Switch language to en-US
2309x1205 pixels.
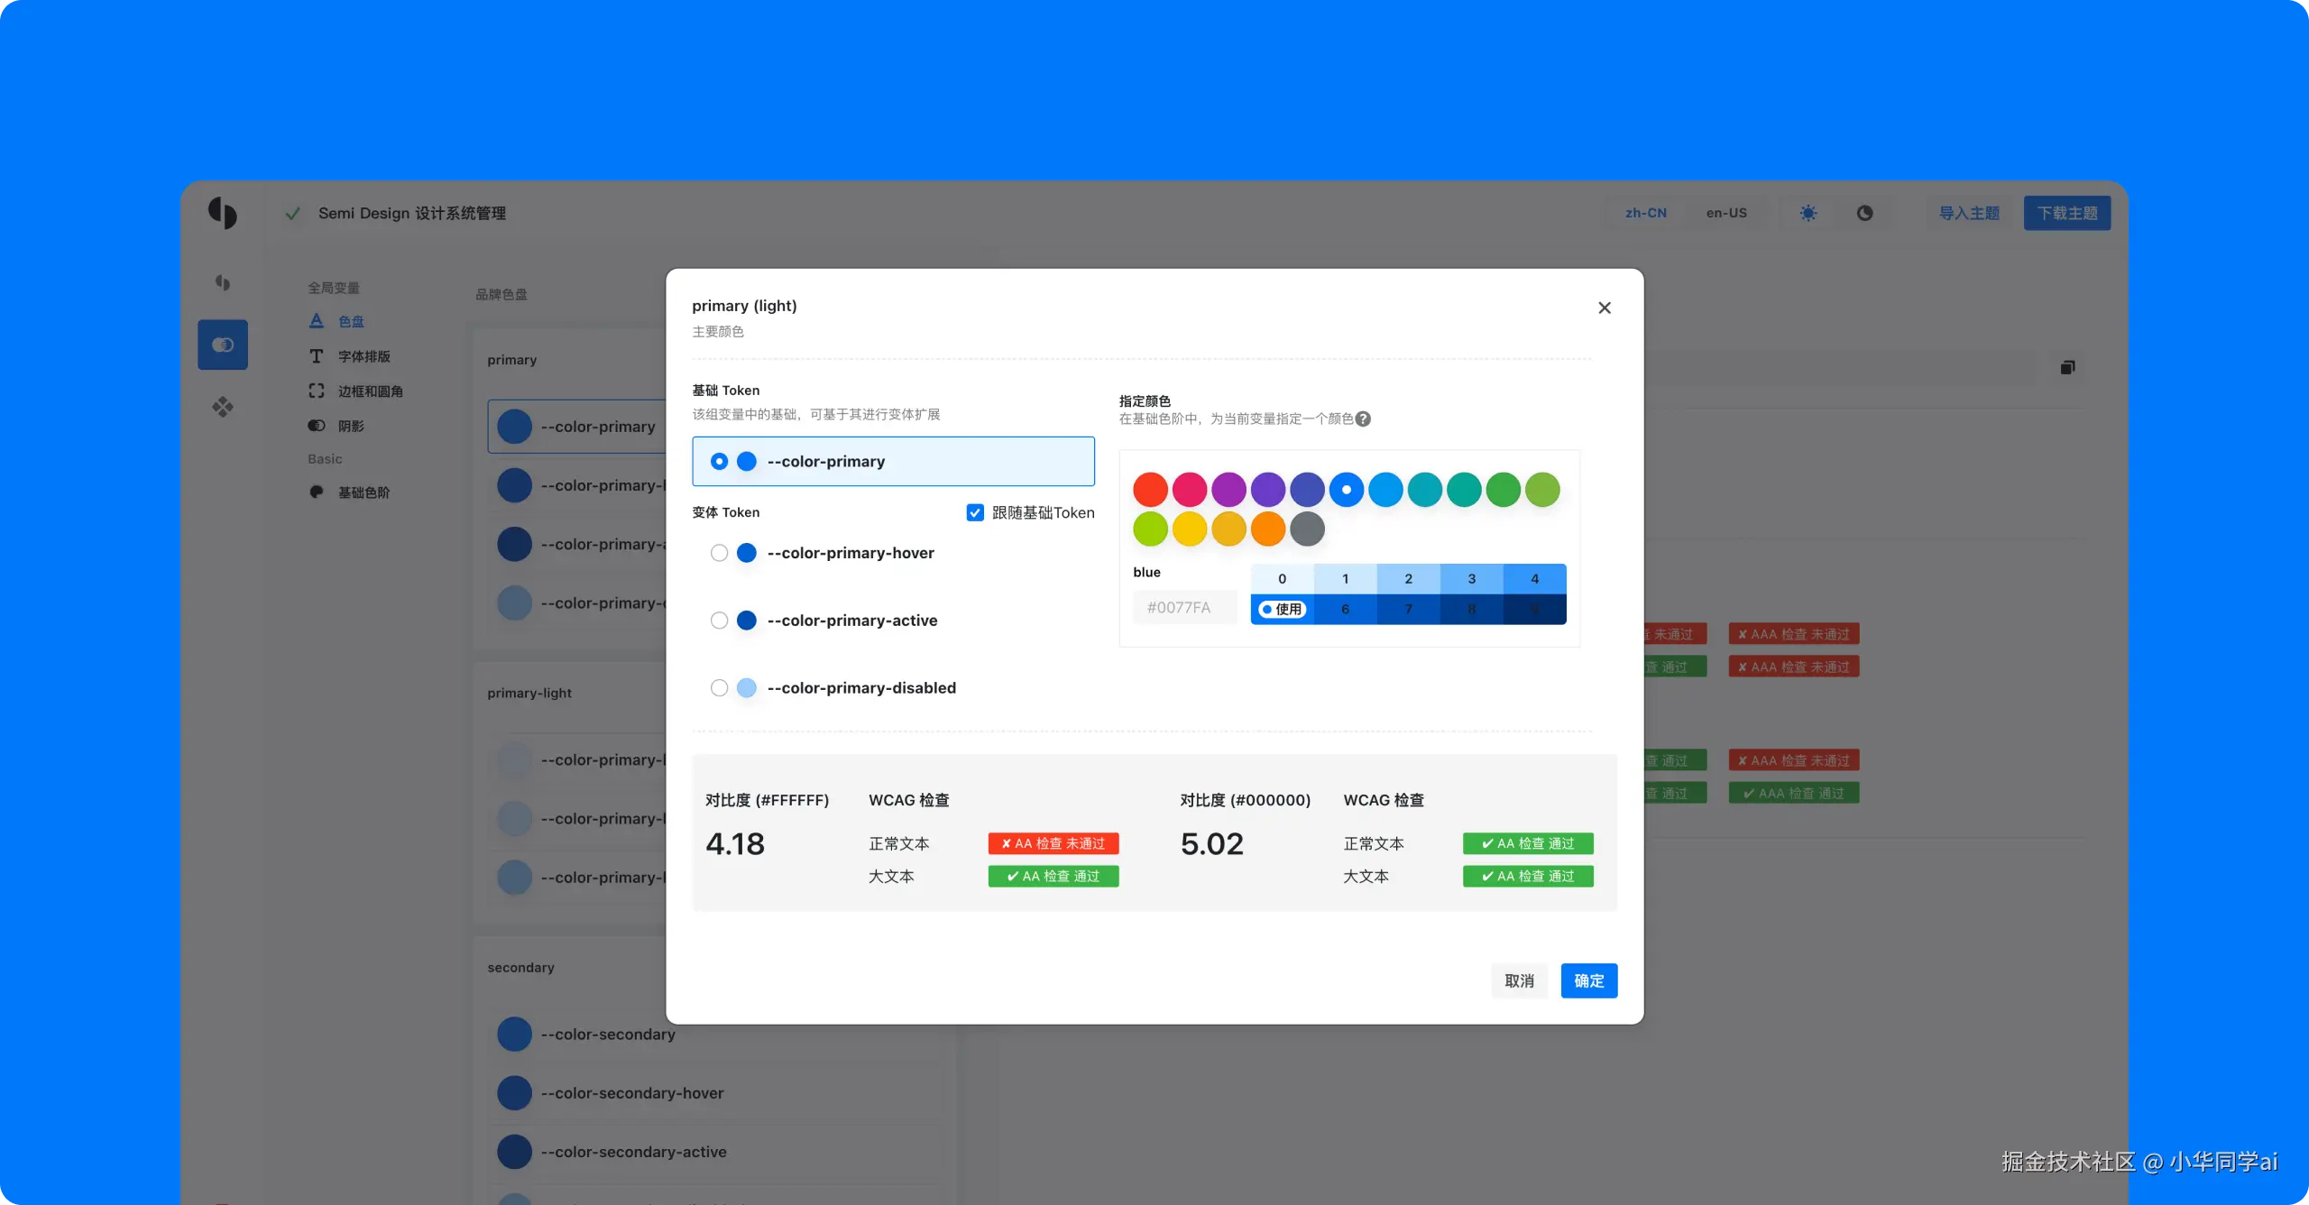[1726, 213]
